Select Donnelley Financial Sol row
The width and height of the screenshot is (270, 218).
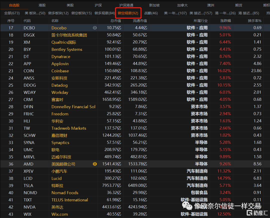point(73,107)
